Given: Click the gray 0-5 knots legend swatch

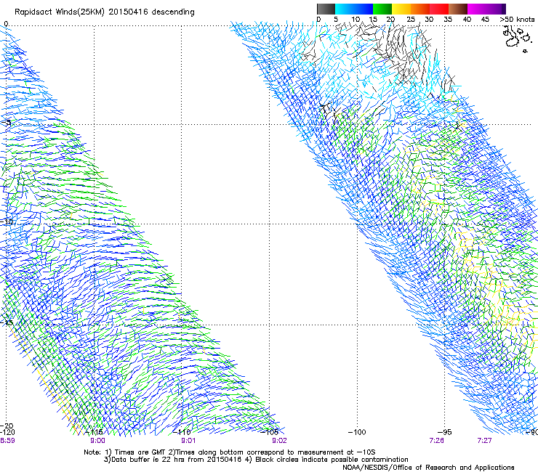Looking at the screenshot, I should pos(326,9).
